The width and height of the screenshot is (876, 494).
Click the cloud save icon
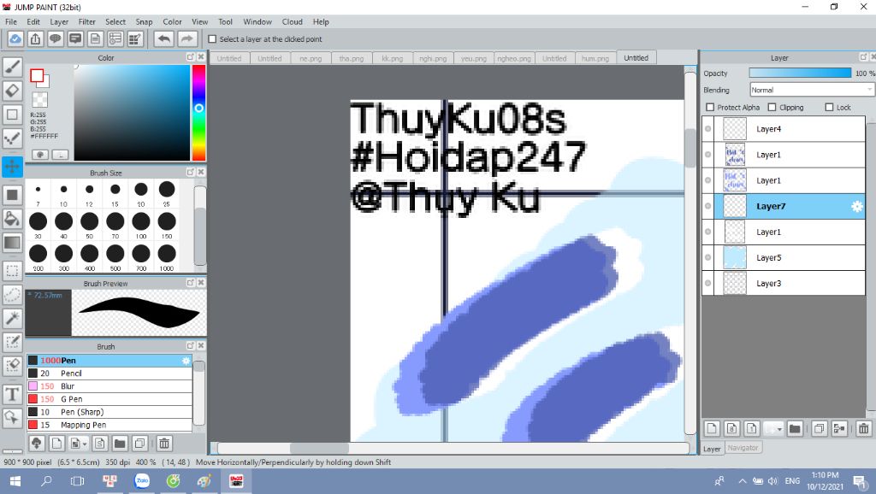click(x=15, y=39)
